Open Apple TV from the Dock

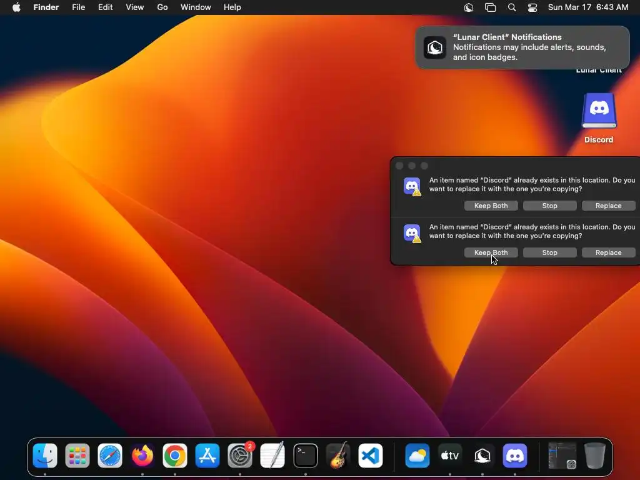click(x=450, y=456)
